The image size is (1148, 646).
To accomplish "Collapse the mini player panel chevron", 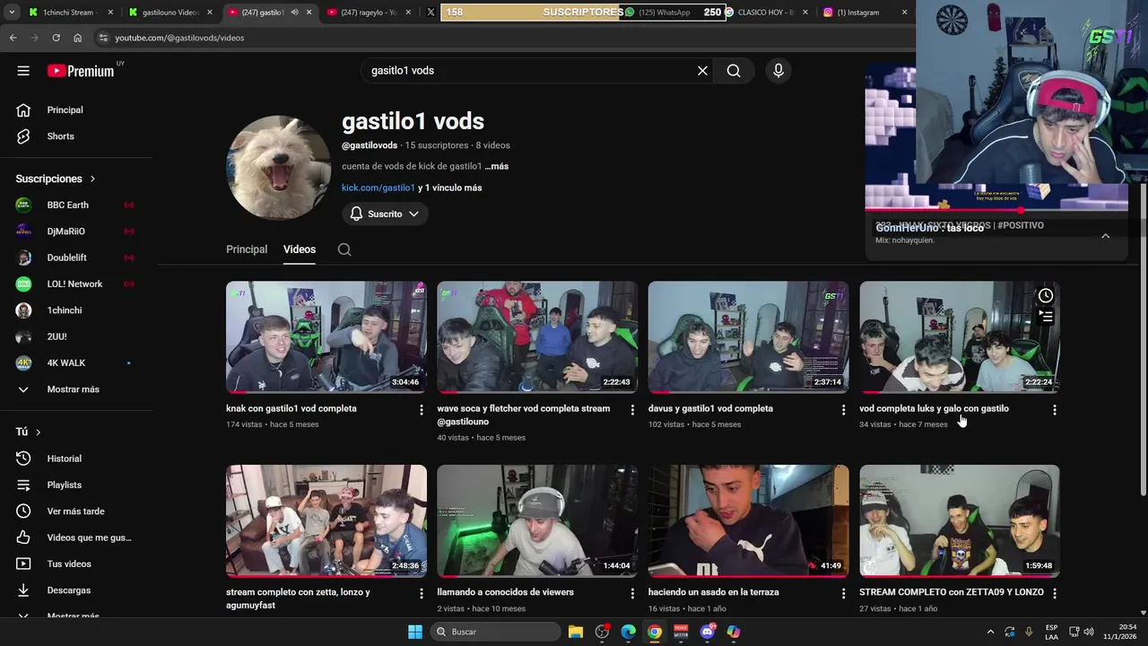I will pyautogui.click(x=1105, y=235).
